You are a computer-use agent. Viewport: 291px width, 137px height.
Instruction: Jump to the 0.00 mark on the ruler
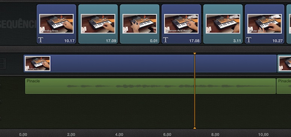click(23, 135)
